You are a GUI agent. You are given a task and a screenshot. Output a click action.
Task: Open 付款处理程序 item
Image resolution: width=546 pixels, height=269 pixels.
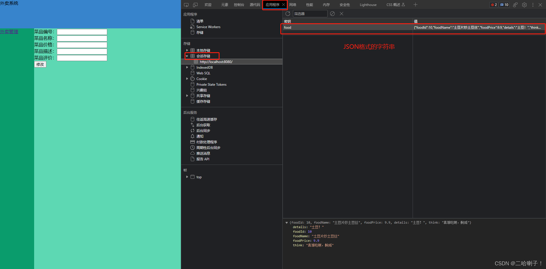click(x=207, y=142)
